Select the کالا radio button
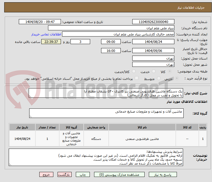This screenshot has width=212, height=182. click(170, 71)
